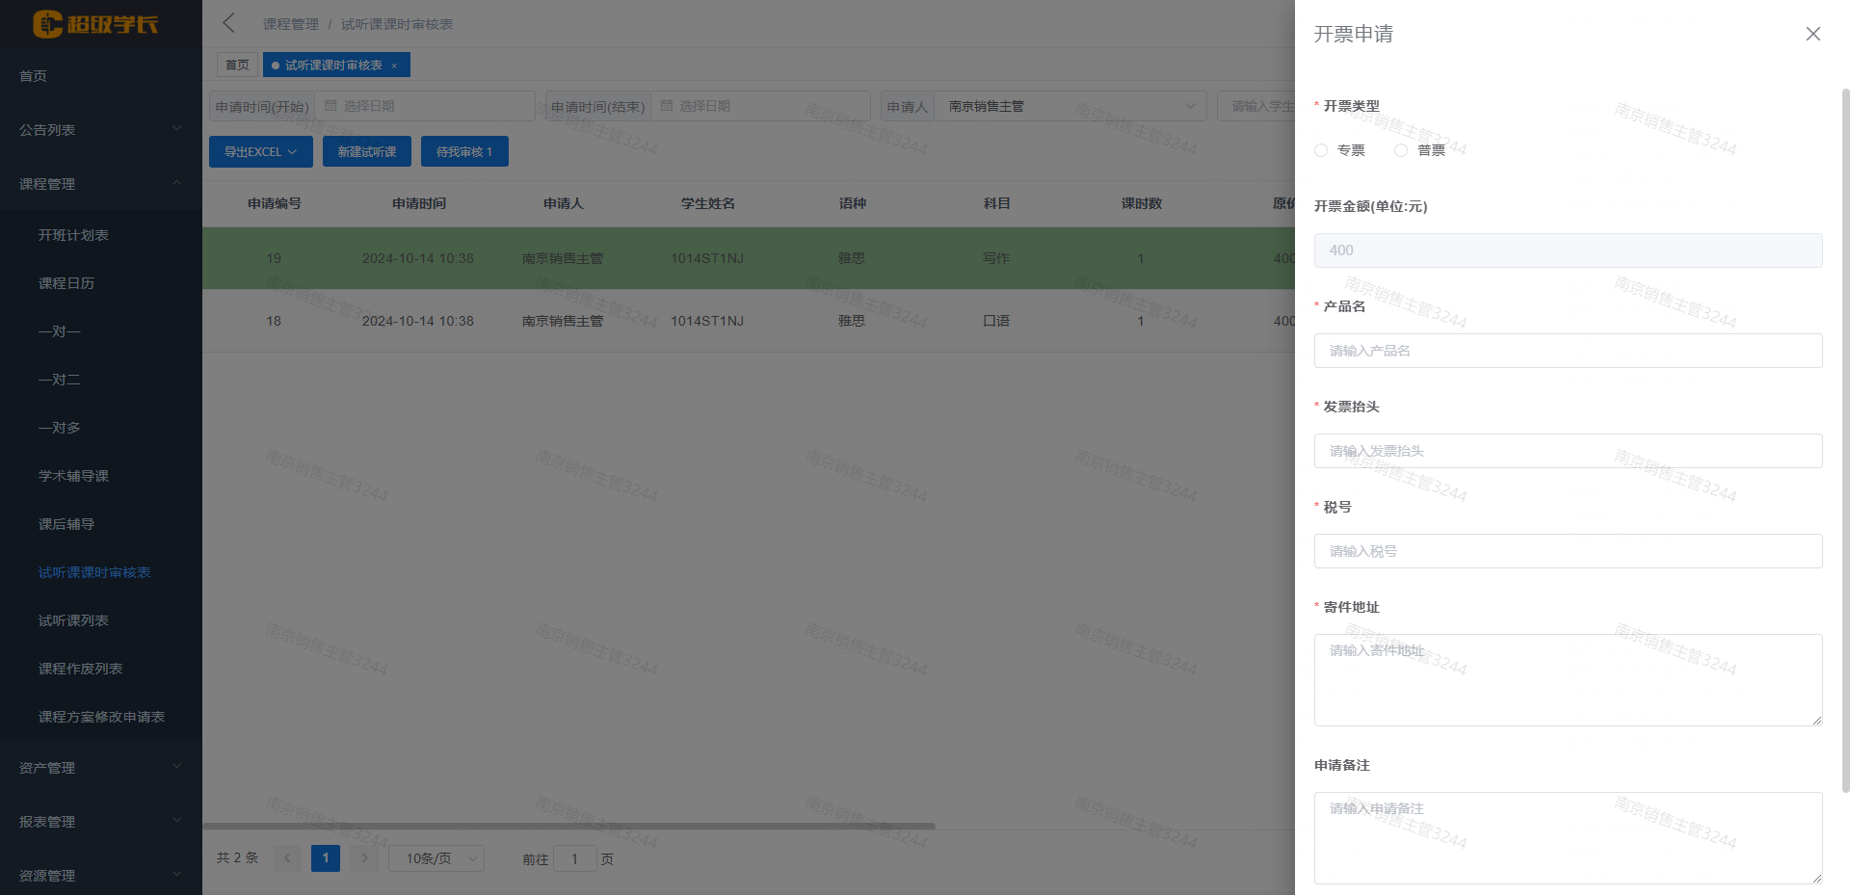Click the 待我审核 1 button
The width and height of the screenshot is (1850, 895).
pos(464,151)
